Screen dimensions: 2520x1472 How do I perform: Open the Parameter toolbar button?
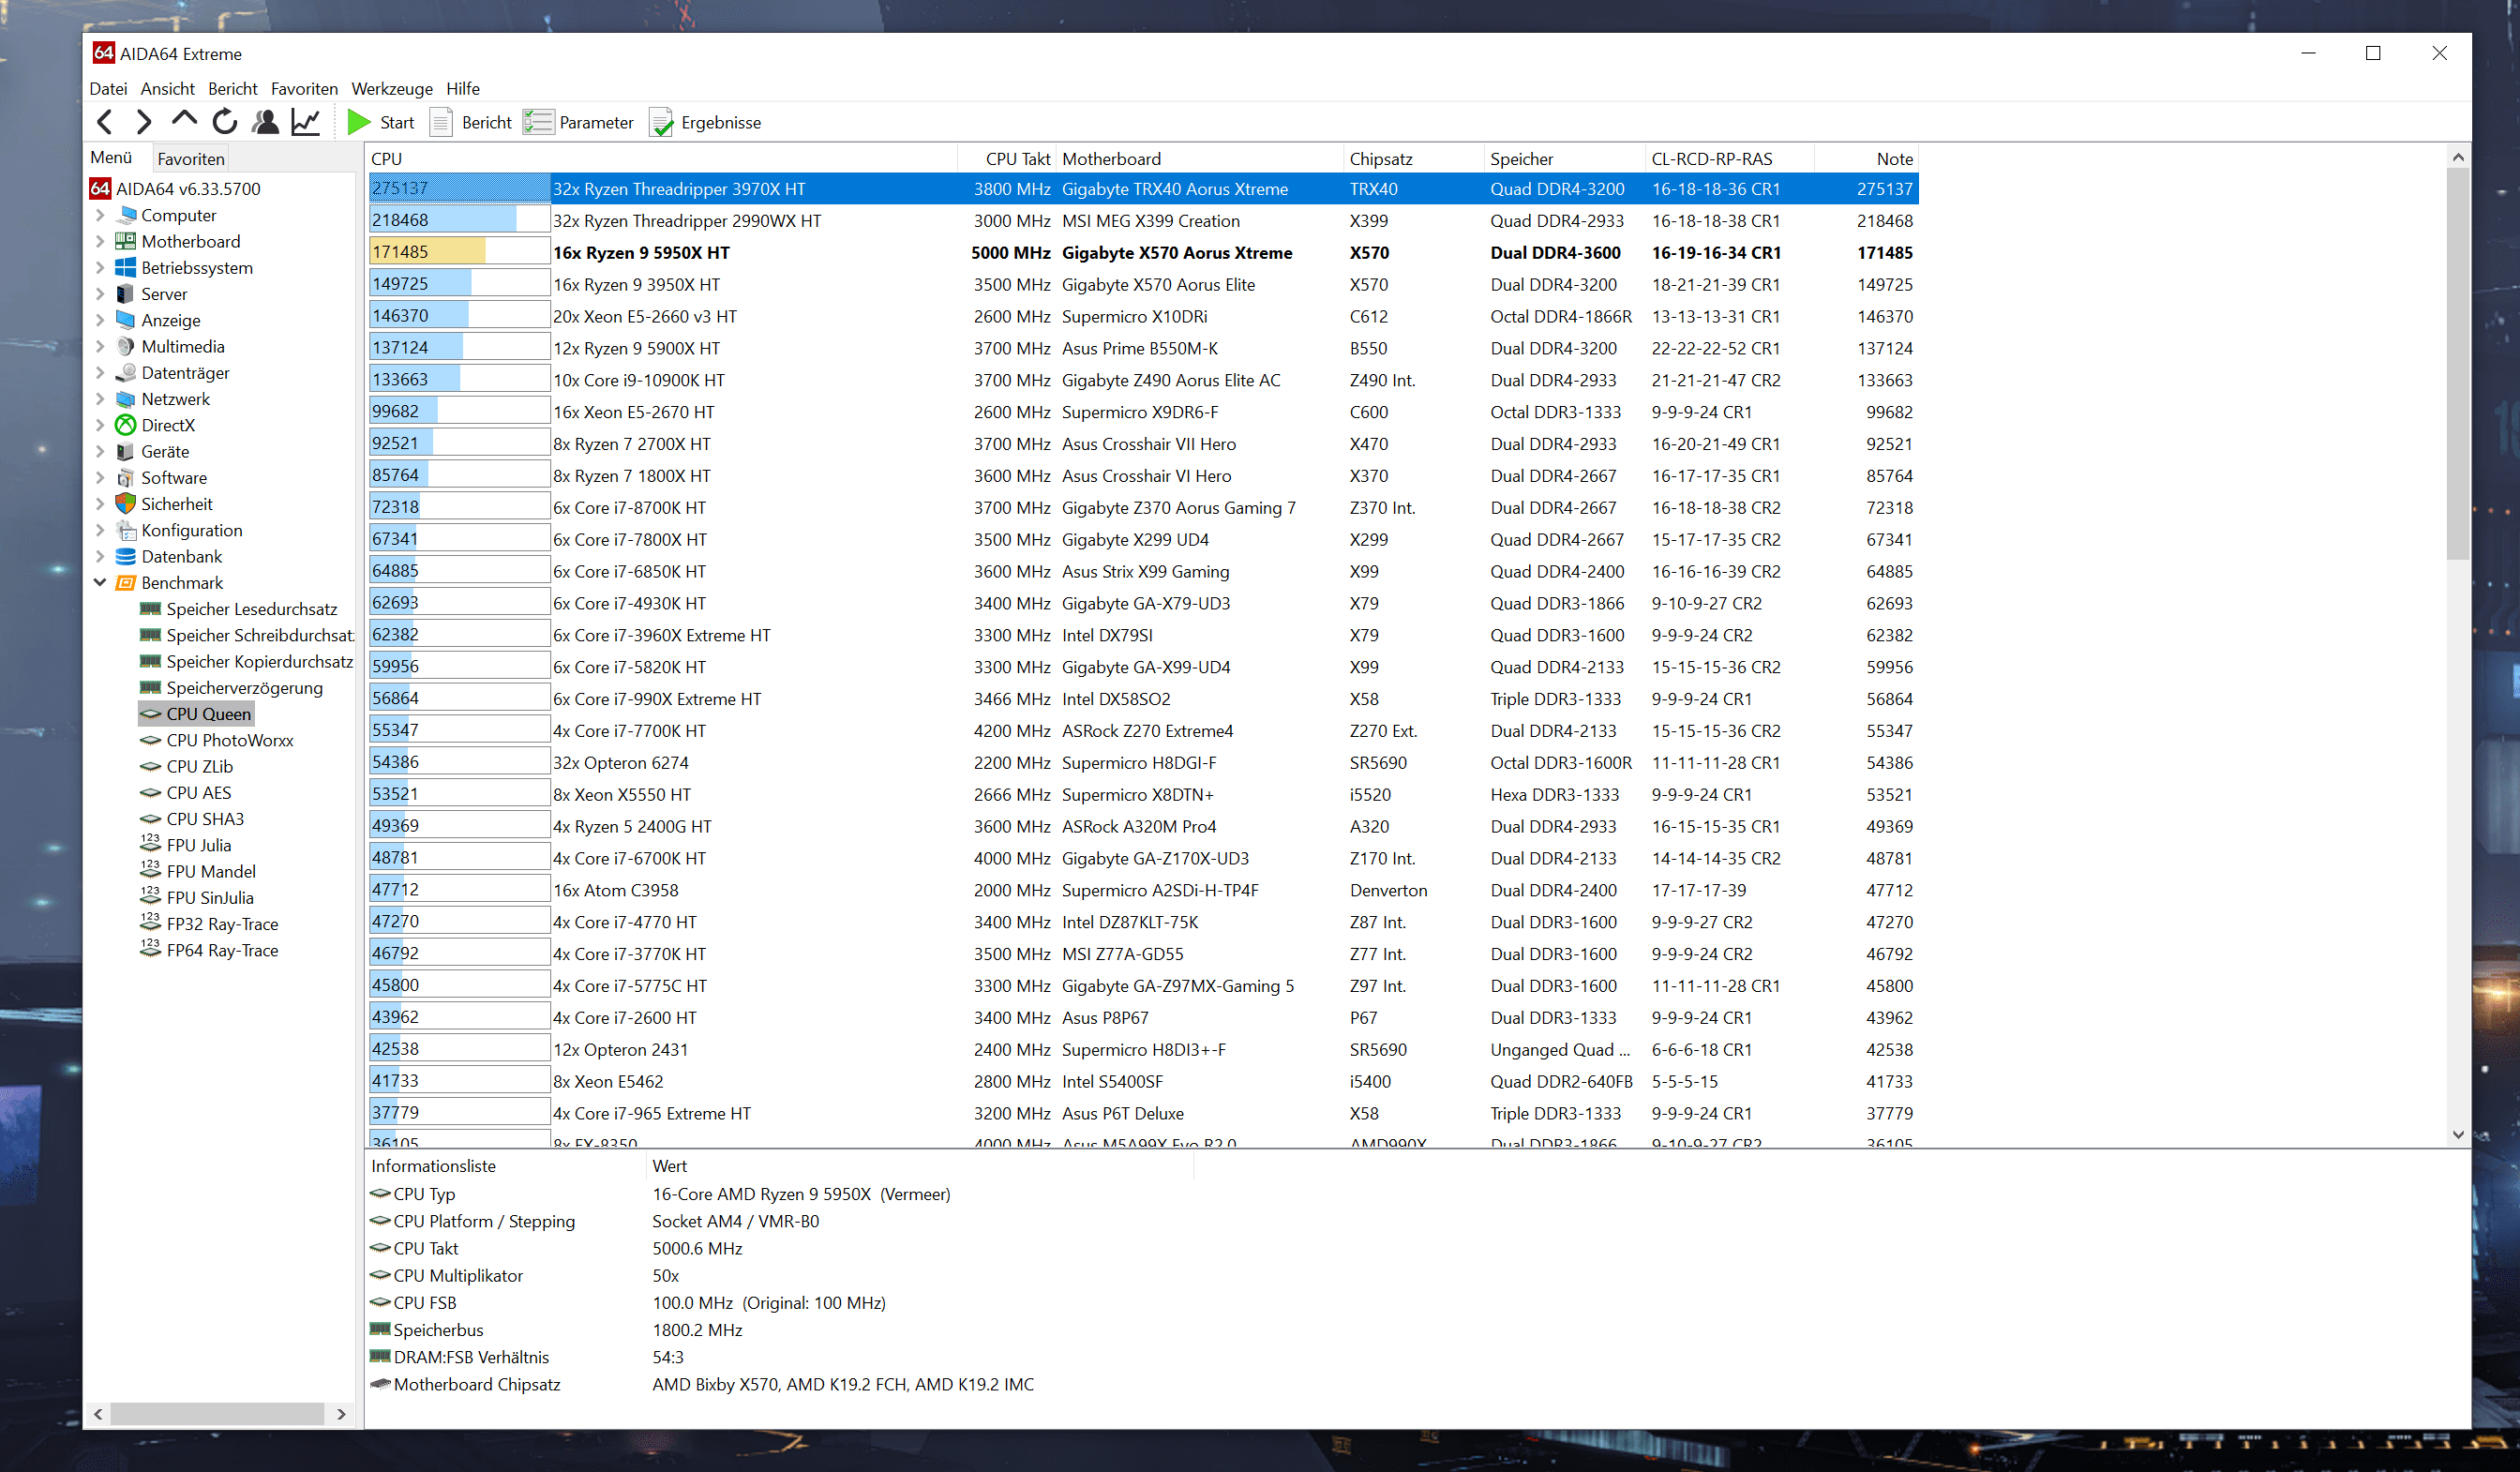click(x=580, y=122)
